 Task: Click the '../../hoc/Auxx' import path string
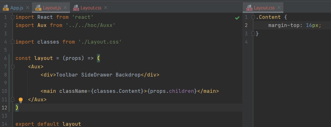coord(91,25)
